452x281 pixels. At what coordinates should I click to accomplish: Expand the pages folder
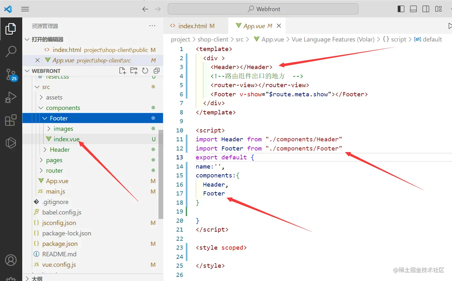pyautogui.click(x=41, y=160)
